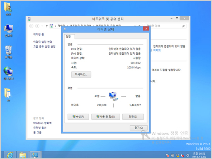The image size is (212, 159).
Task: Open the 제어판 홈 link
Action: (x=39, y=34)
